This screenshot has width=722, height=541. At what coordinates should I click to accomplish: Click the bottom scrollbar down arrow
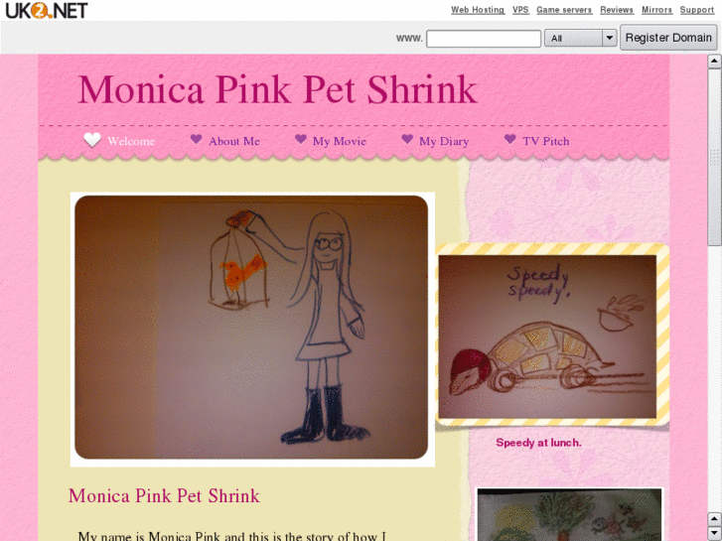714,533
